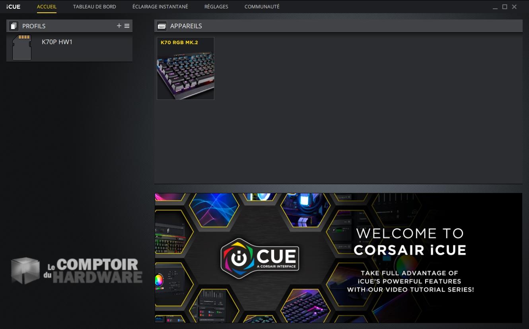Viewport: 529px width, 329px height.
Task: Click the iCUE logo in the title bar
Action: point(13,6)
